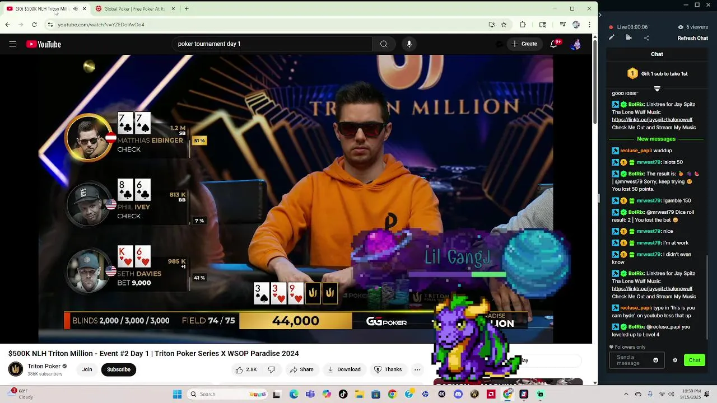Screen dimensions: 717x403
Task: Click the chat panel scrollbar
Action: click(x=708, y=297)
